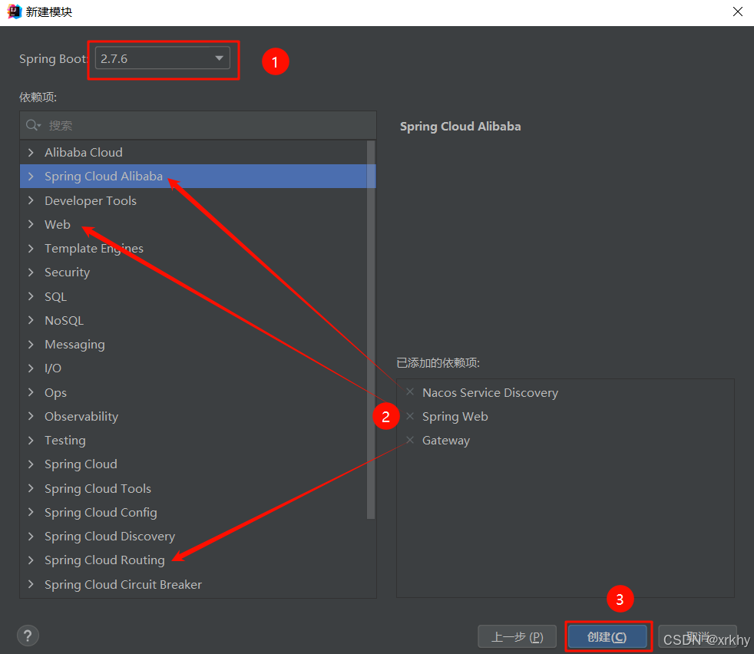Select the Security row
This screenshot has height=654, width=754.
pyautogui.click(x=193, y=272)
